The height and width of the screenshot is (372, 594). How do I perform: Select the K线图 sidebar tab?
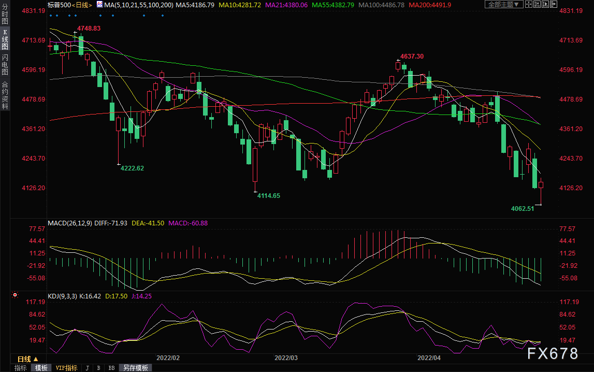(5, 39)
